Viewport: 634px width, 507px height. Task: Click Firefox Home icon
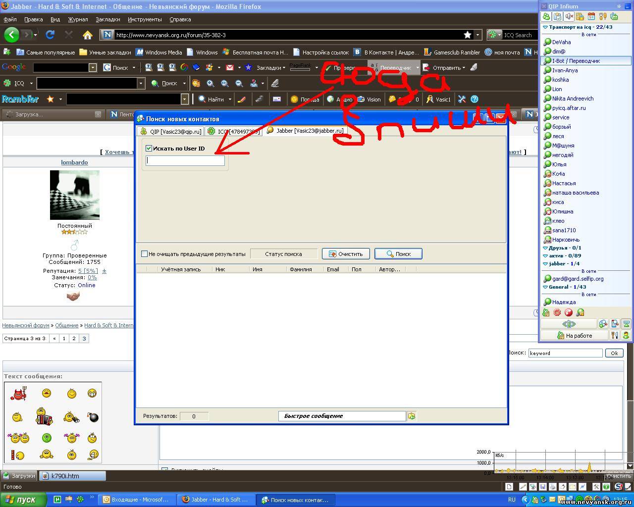pyautogui.click(x=88, y=35)
